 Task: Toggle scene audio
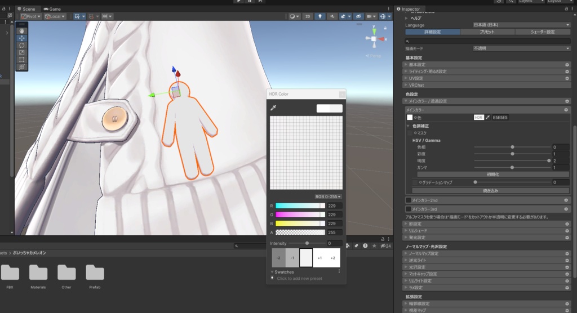tap(332, 16)
